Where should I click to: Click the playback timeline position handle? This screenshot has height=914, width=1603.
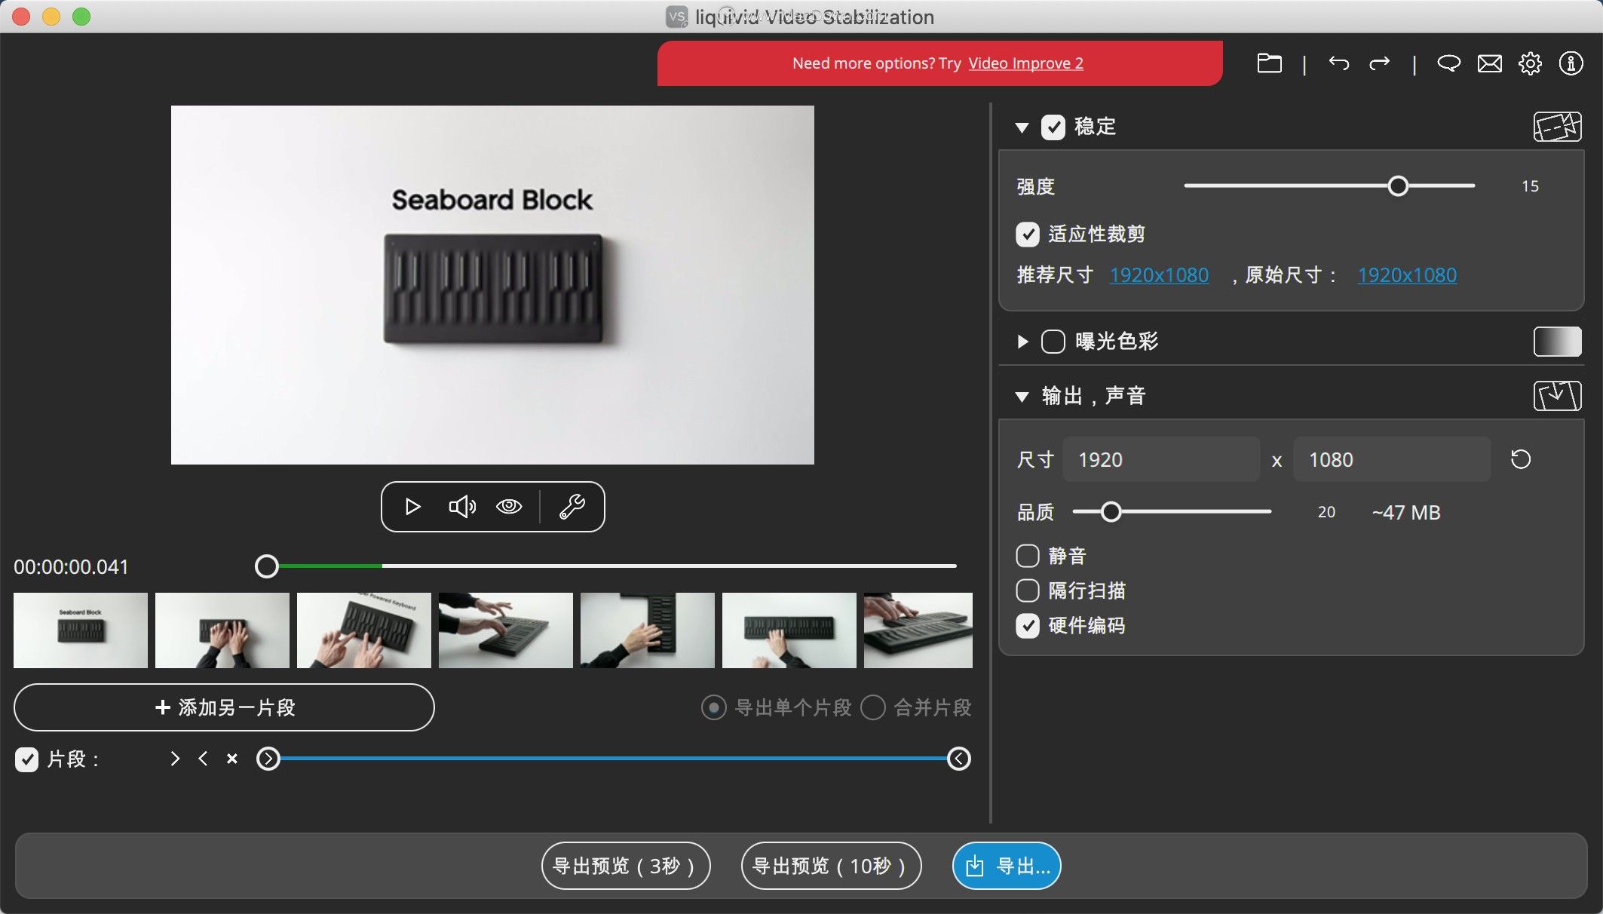[266, 566]
